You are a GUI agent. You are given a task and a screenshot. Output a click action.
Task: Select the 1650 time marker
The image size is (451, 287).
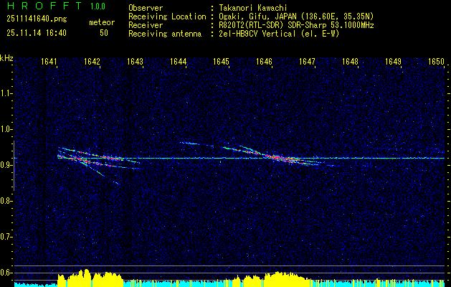click(436, 62)
